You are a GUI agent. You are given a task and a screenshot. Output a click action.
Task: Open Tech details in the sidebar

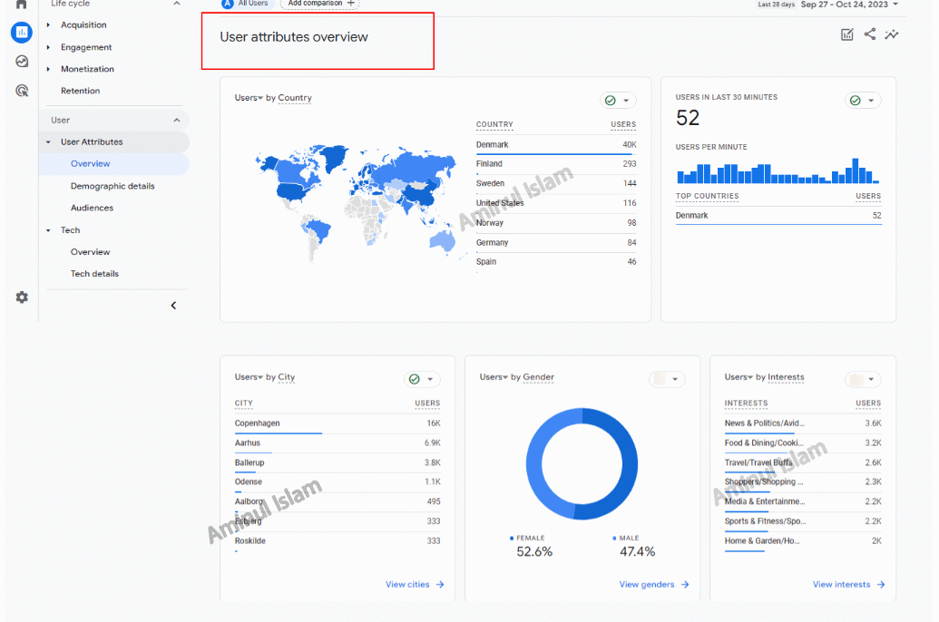pos(94,274)
